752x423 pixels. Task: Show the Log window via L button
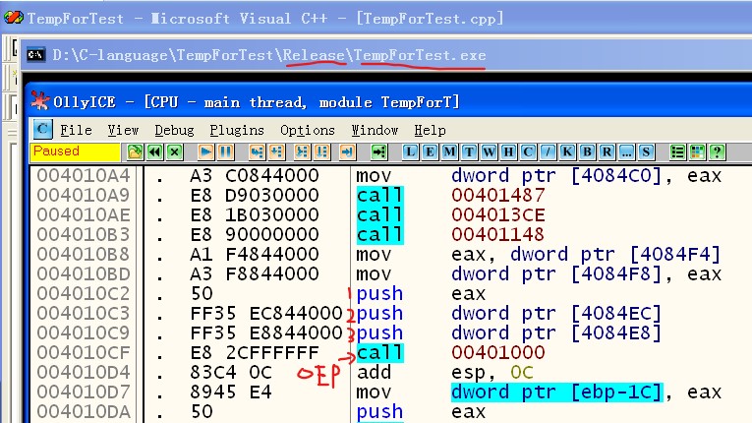[411, 151]
